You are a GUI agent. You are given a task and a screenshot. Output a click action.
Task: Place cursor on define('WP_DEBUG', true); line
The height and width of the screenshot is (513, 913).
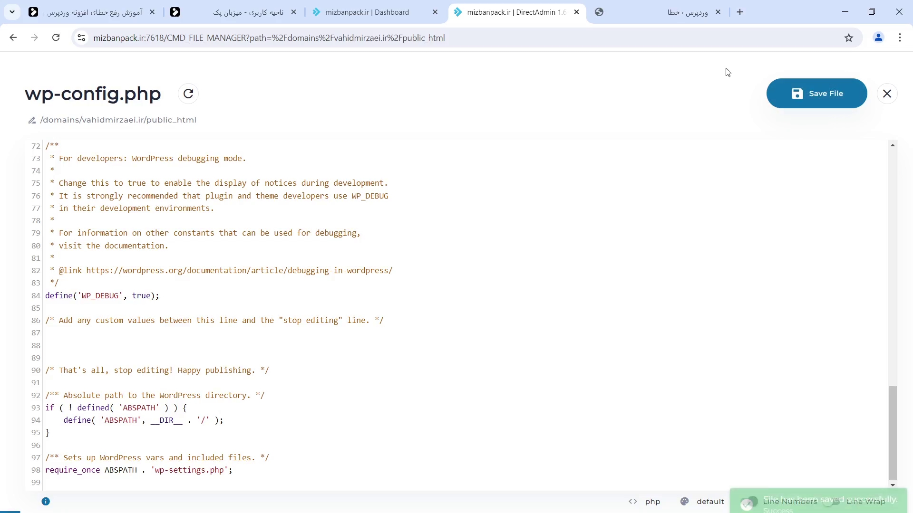(x=102, y=295)
